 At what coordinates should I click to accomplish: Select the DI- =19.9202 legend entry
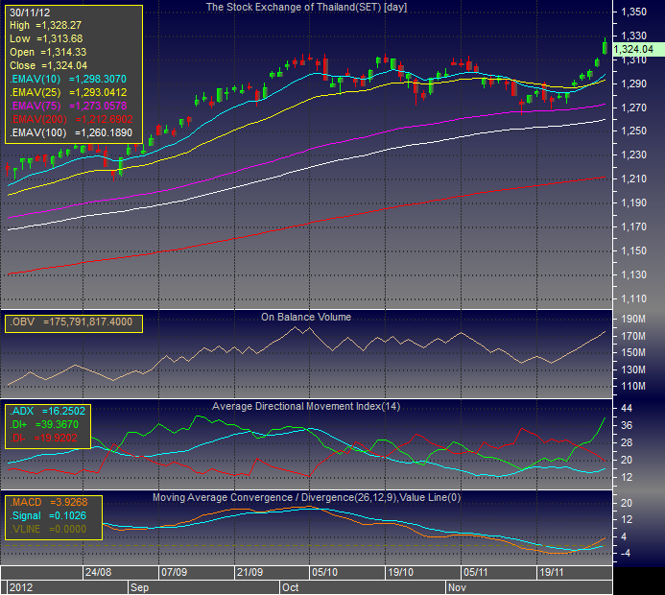[x=44, y=438]
